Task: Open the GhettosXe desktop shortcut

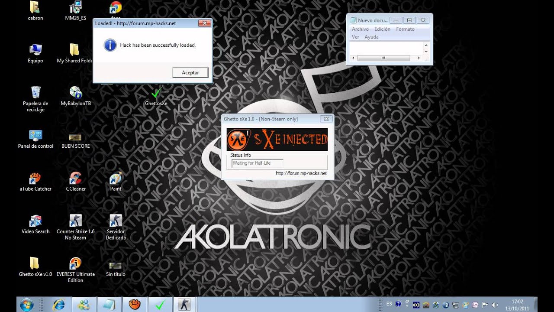Action: point(156,94)
